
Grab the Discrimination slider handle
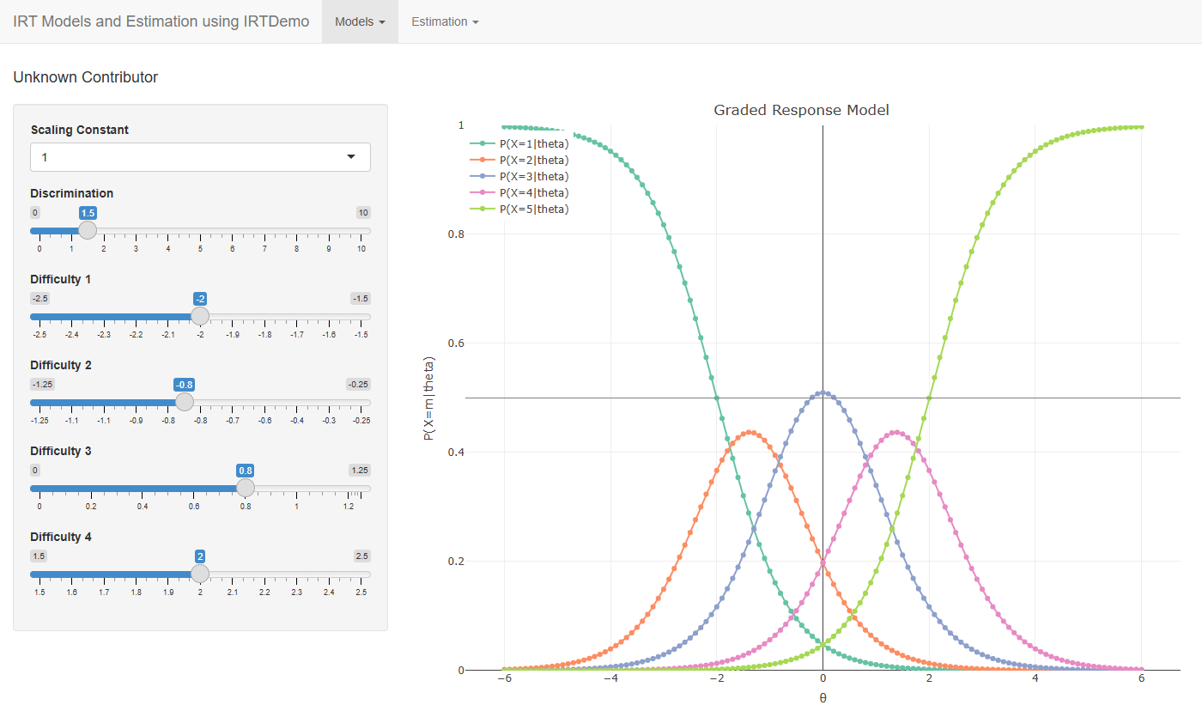pos(88,230)
